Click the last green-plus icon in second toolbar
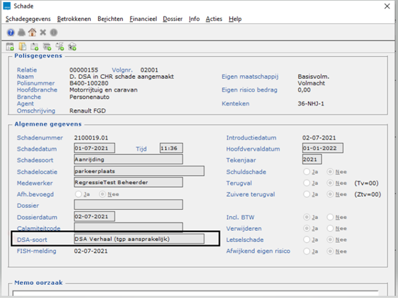The height and width of the screenshot is (298, 398). 72,46
